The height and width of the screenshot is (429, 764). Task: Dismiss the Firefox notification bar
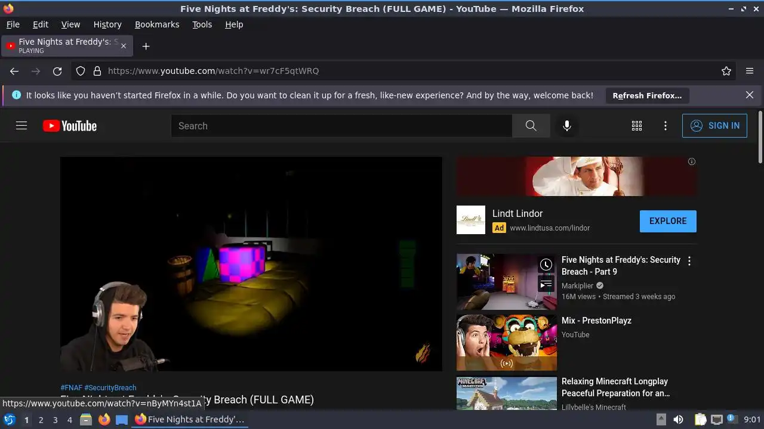click(750, 95)
